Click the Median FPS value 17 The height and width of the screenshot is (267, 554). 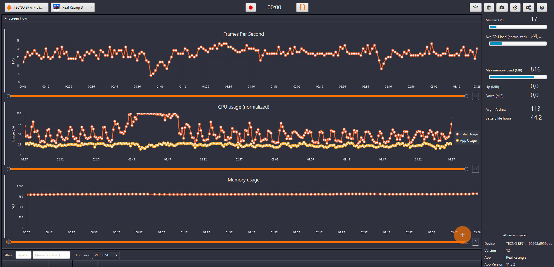(534, 19)
